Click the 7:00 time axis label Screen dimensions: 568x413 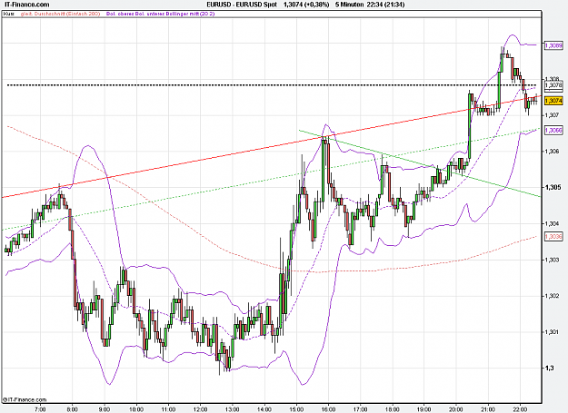(x=40, y=409)
